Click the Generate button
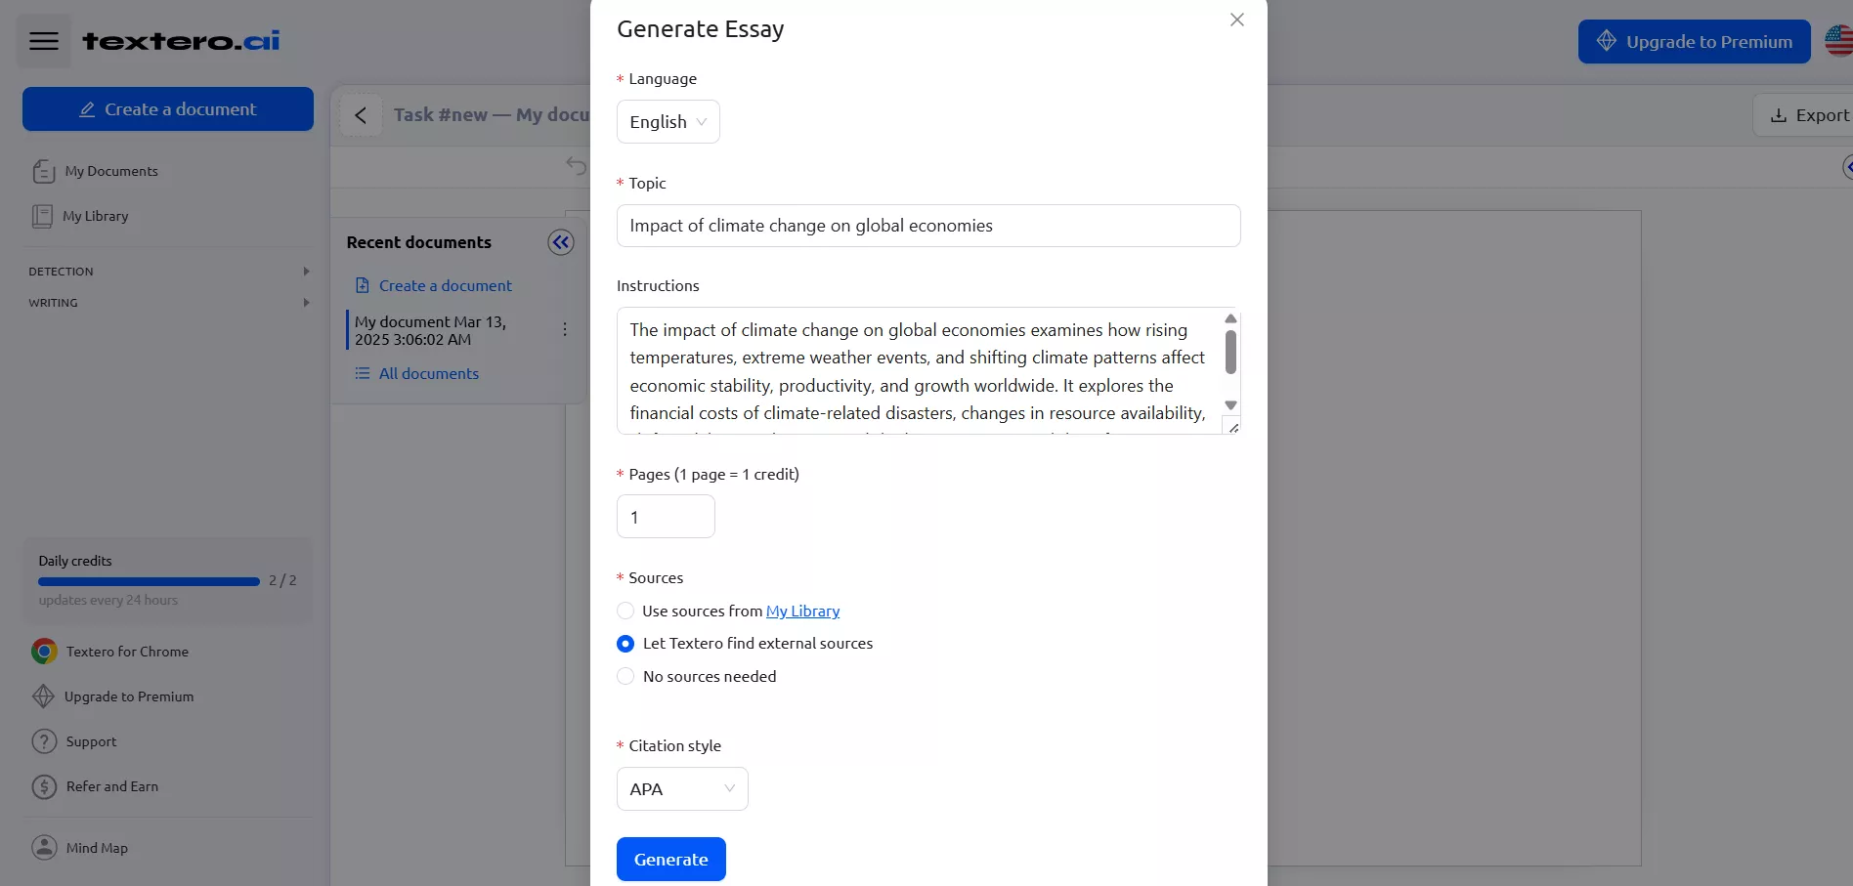1853x886 pixels. [670, 859]
